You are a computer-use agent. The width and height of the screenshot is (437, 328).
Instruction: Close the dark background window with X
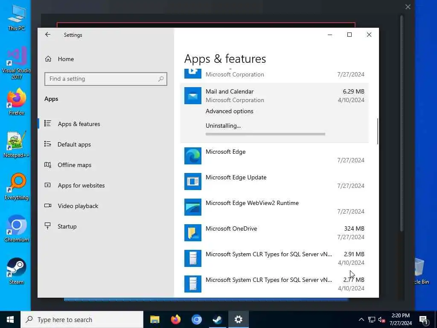click(x=408, y=7)
